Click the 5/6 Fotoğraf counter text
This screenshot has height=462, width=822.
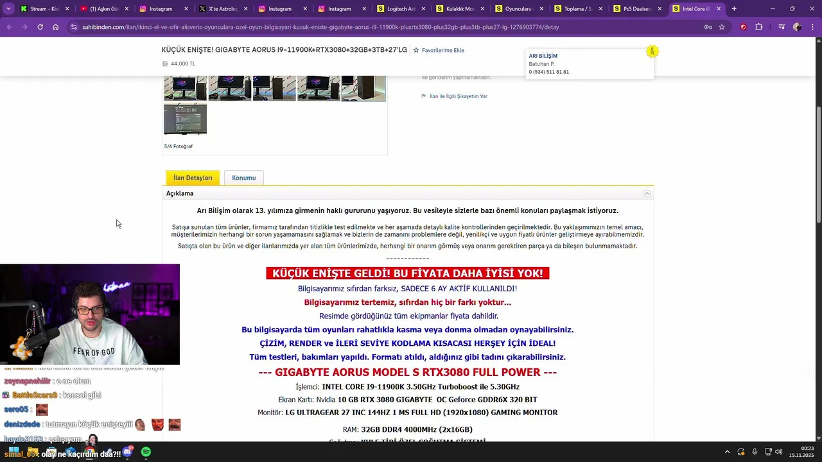point(179,146)
